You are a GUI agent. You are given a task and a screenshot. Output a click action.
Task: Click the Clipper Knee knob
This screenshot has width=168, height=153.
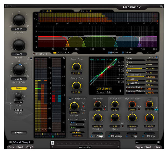[19, 97]
